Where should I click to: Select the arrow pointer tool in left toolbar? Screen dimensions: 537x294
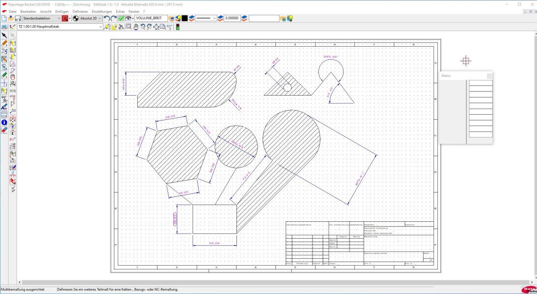tap(4, 35)
